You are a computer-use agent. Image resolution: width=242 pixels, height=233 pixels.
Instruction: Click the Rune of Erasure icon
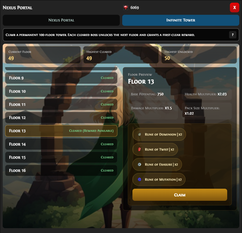[139, 165]
